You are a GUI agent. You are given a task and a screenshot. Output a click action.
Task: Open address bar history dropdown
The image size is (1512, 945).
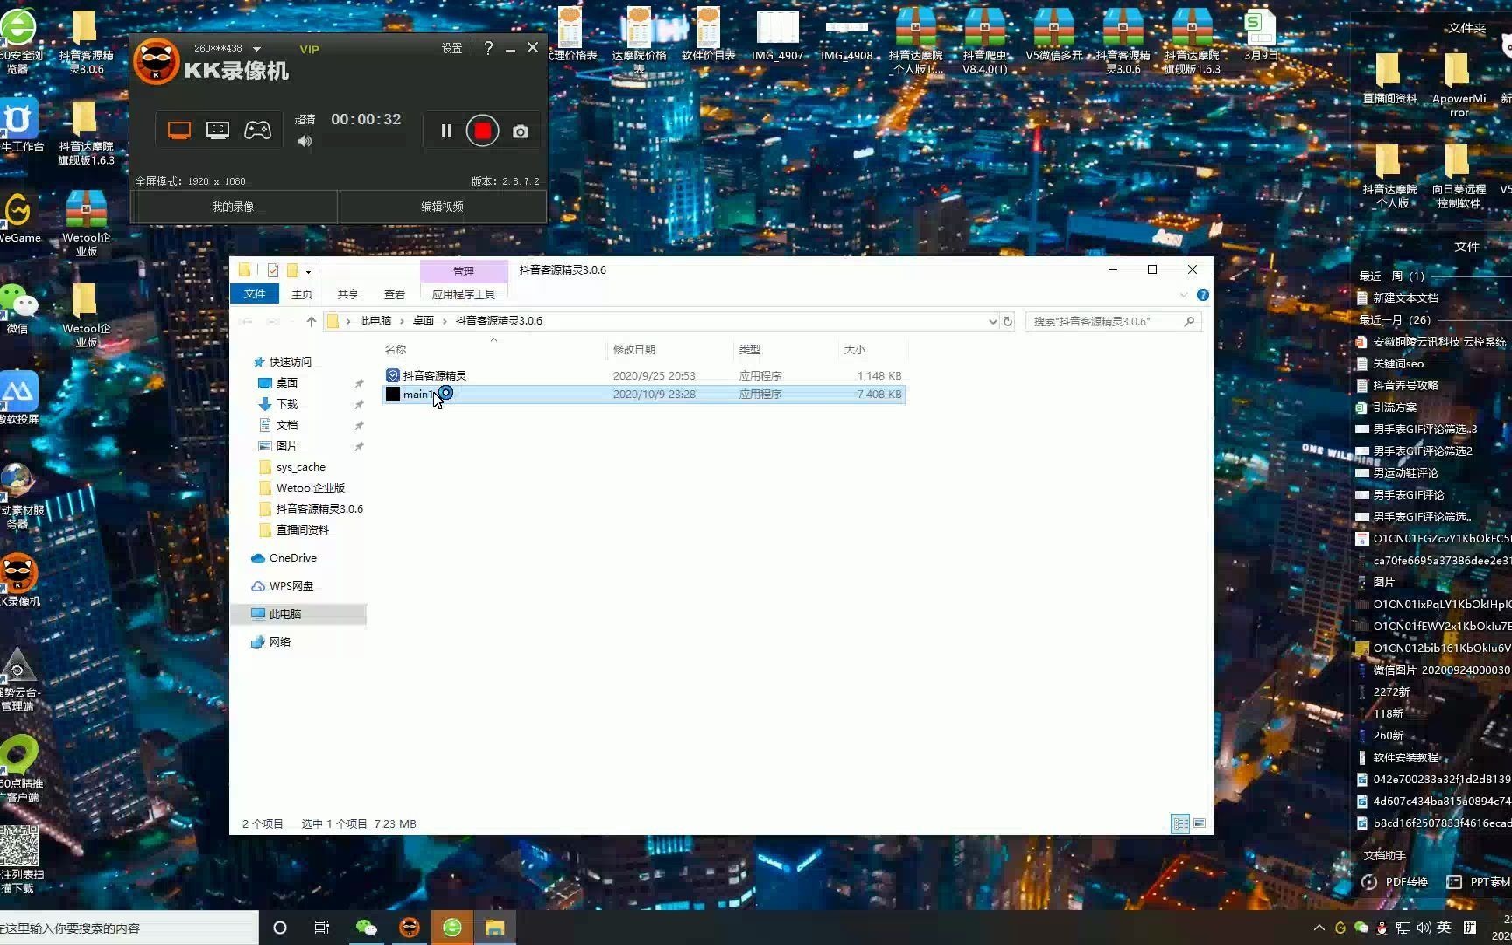click(x=992, y=321)
